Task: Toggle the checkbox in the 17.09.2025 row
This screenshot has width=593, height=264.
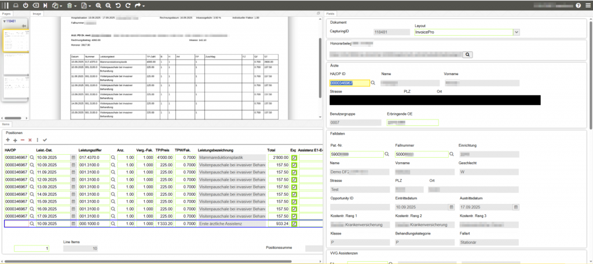Action: point(294,216)
